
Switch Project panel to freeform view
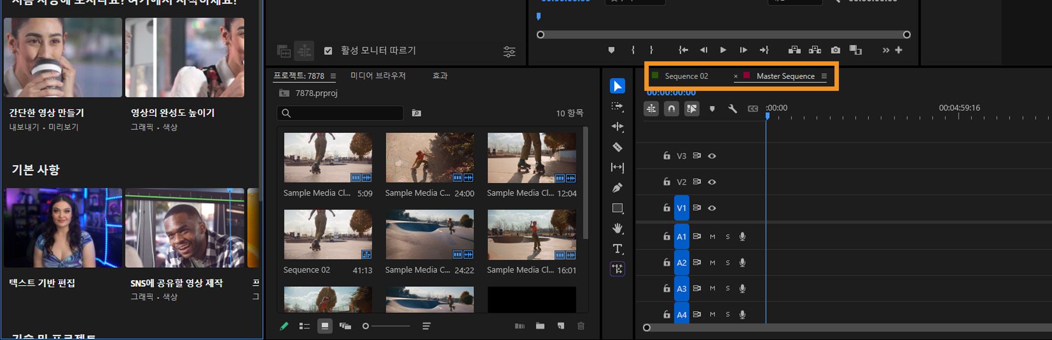pyautogui.click(x=345, y=326)
